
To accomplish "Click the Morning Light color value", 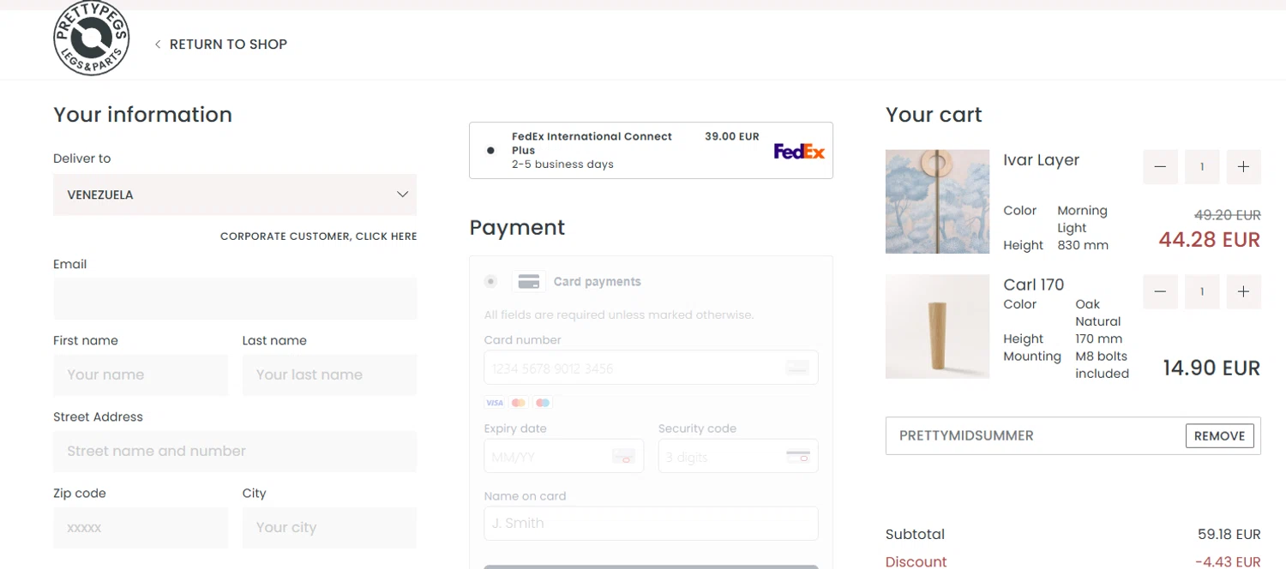I will point(1082,219).
